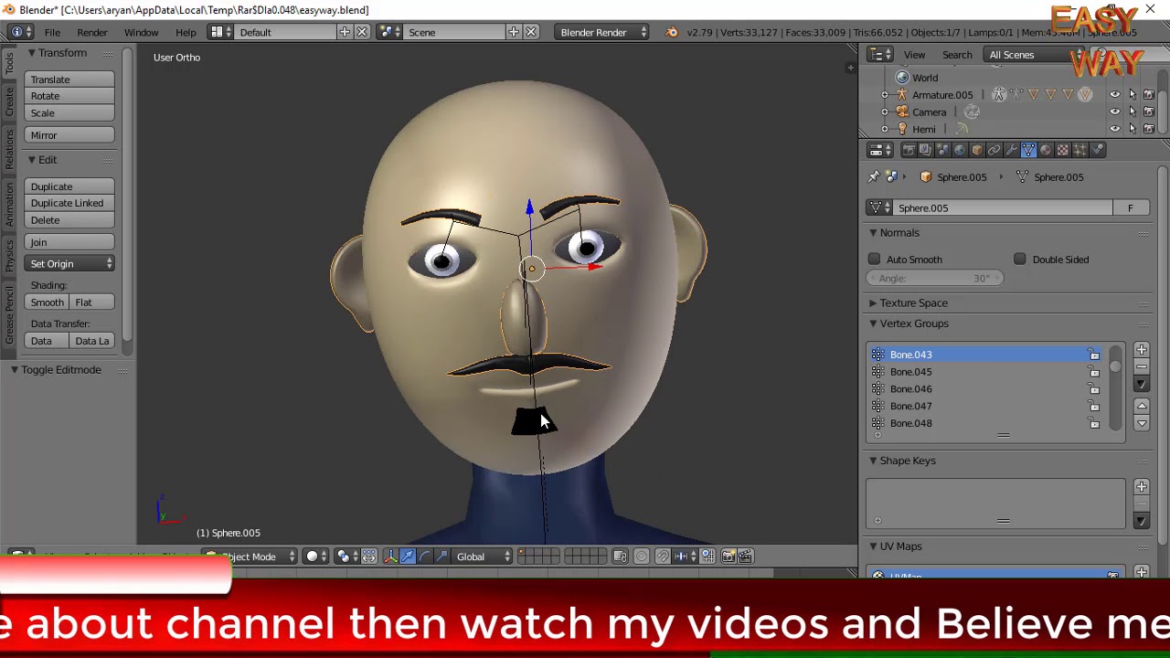Click the OpenGL render image camera icon
Screen dimensions: 1170x658
point(728,557)
